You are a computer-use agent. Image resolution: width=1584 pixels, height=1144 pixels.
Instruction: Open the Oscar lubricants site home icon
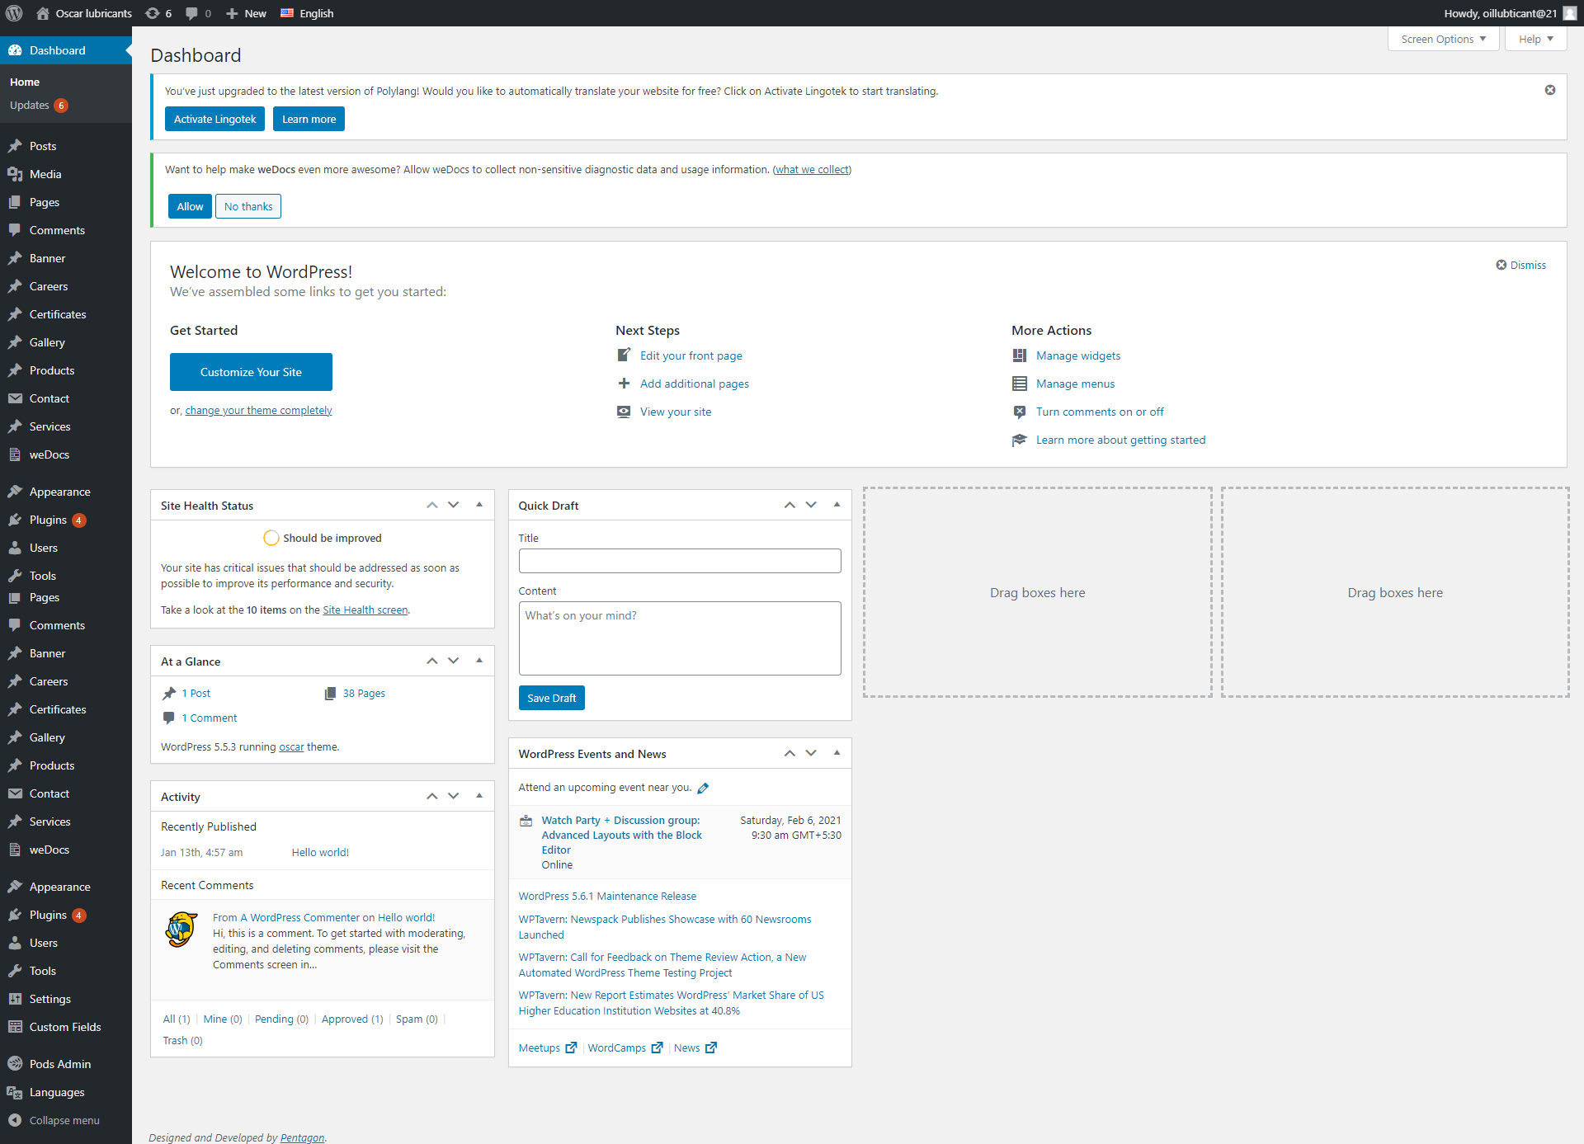click(x=43, y=13)
